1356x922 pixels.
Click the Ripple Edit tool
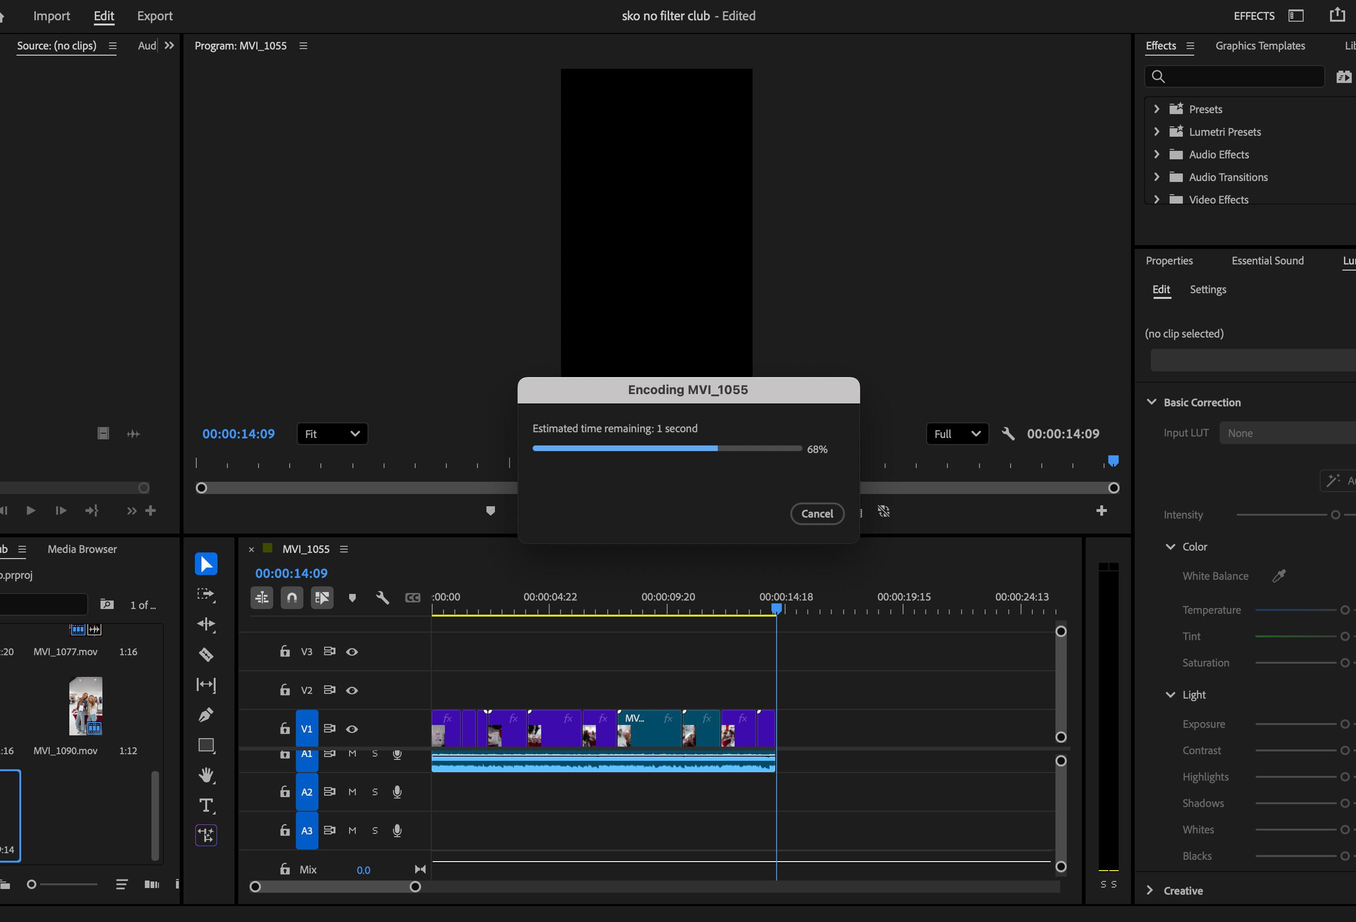coord(206,624)
